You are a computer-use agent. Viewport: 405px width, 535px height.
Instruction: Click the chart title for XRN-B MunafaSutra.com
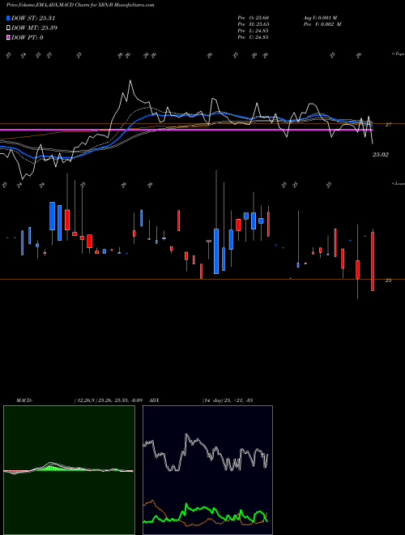point(80,6)
